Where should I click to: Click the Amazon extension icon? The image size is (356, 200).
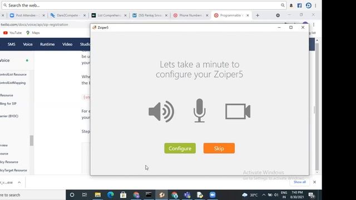tap(291, 6)
